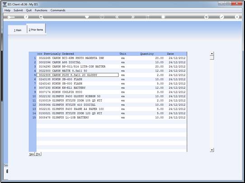Image resolution: width=245 pixels, height=183 pixels.
Task: Click row number 15 in the list
Action: tap(34, 118)
